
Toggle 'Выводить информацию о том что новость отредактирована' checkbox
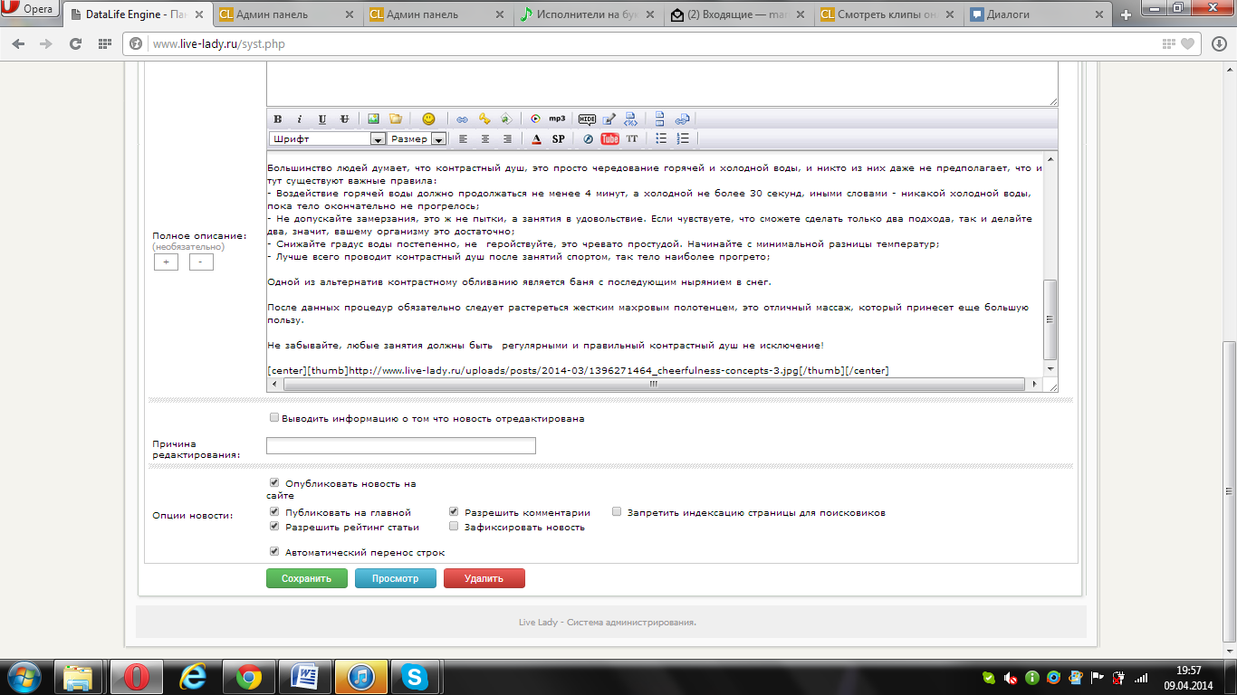274,418
